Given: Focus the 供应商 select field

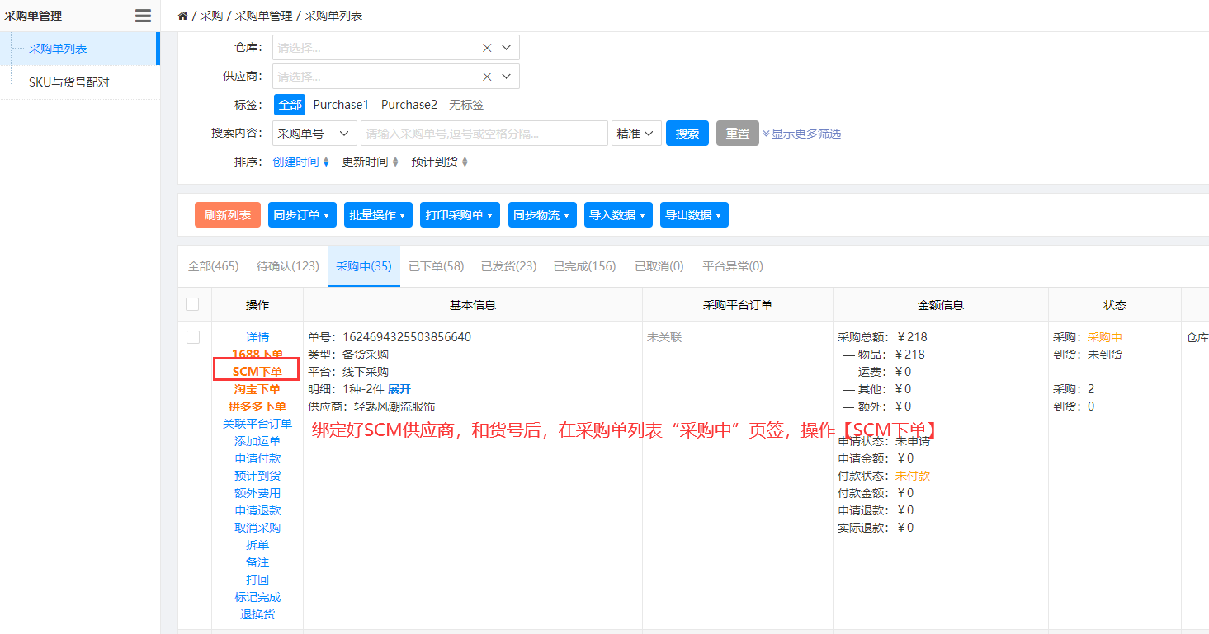Looking at the screenshot, I should [x=396, y=77].
